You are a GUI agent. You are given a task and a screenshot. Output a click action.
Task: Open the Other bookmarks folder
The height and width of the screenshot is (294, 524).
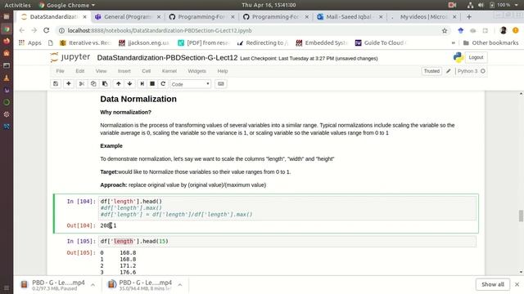490,42
